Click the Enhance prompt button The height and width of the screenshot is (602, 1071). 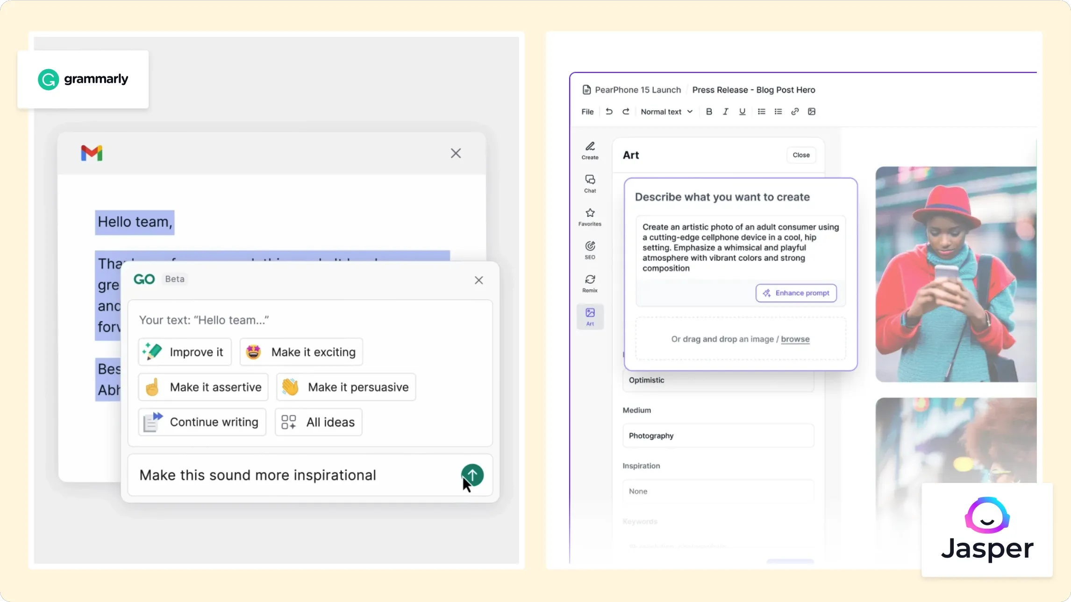click(796, 293)
